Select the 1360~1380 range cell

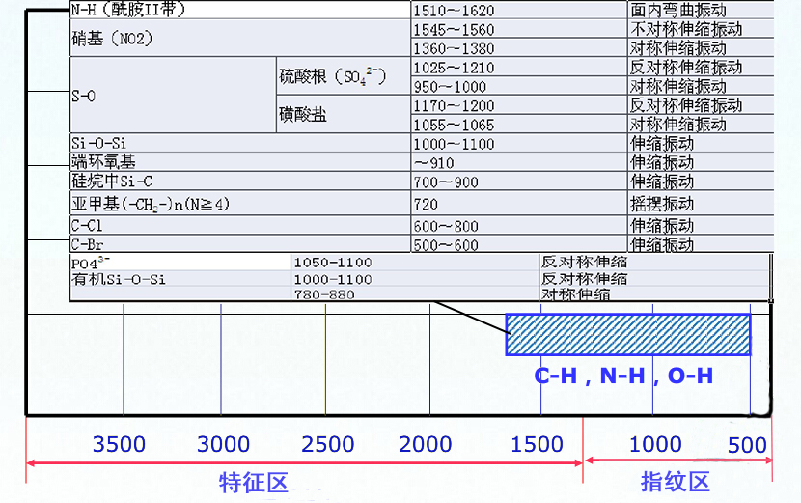tap(519, 48)
